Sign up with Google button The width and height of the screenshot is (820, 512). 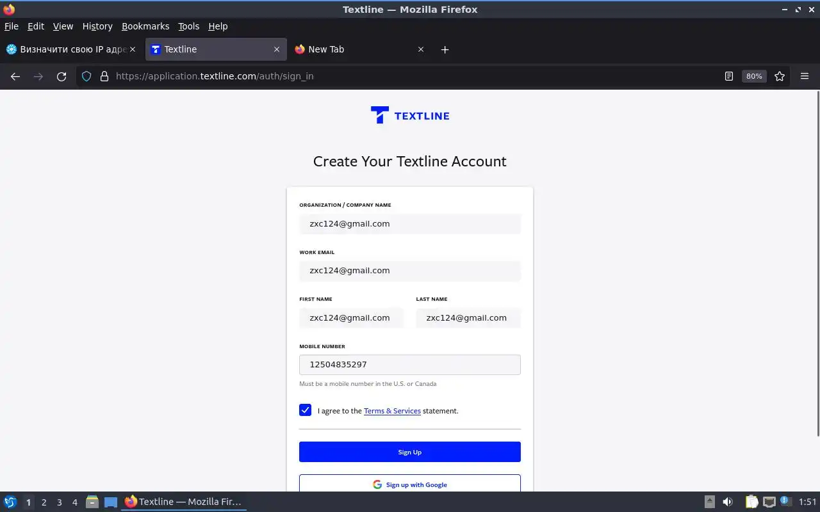click(x=410, y=484)
